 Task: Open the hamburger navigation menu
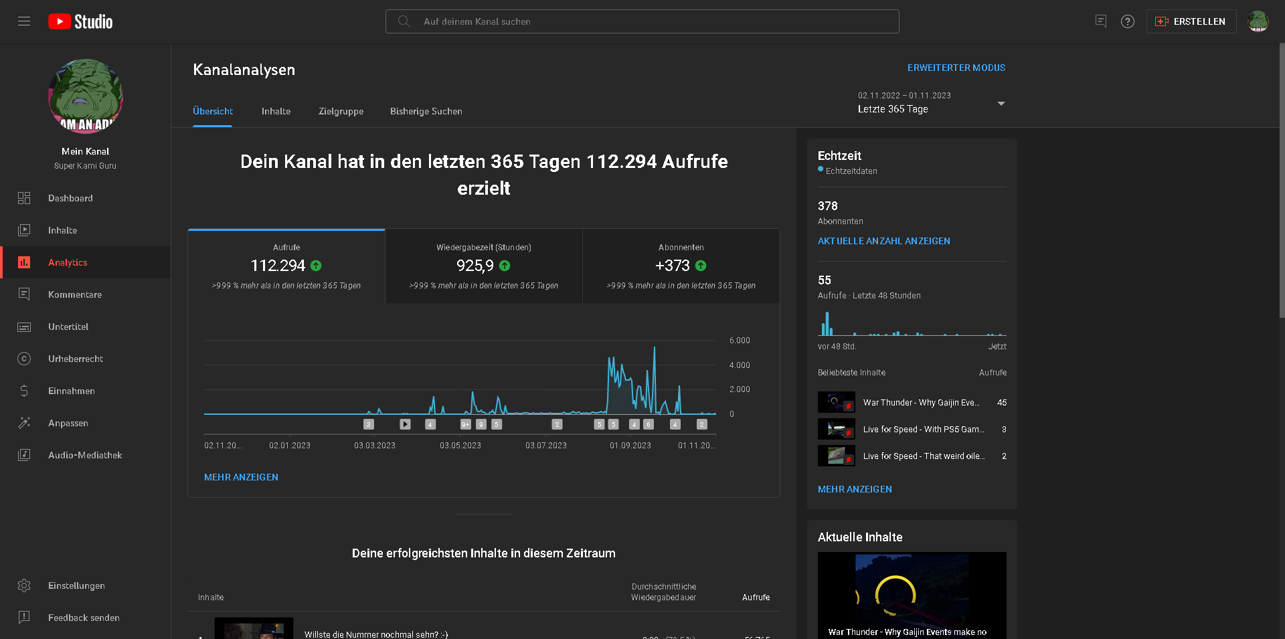click(24, 21)
